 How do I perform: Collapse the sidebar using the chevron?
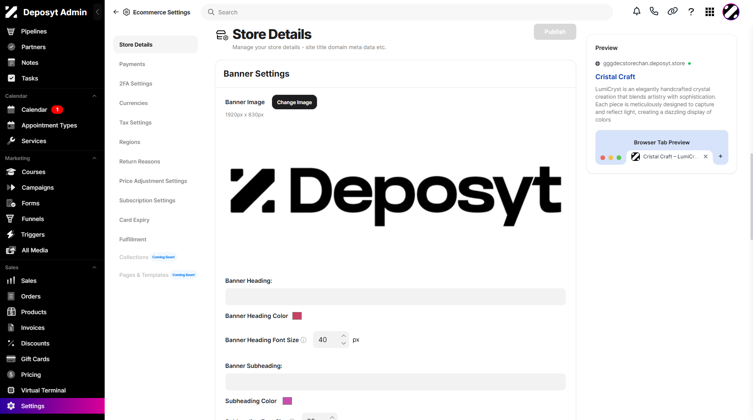tap(97, 12)
